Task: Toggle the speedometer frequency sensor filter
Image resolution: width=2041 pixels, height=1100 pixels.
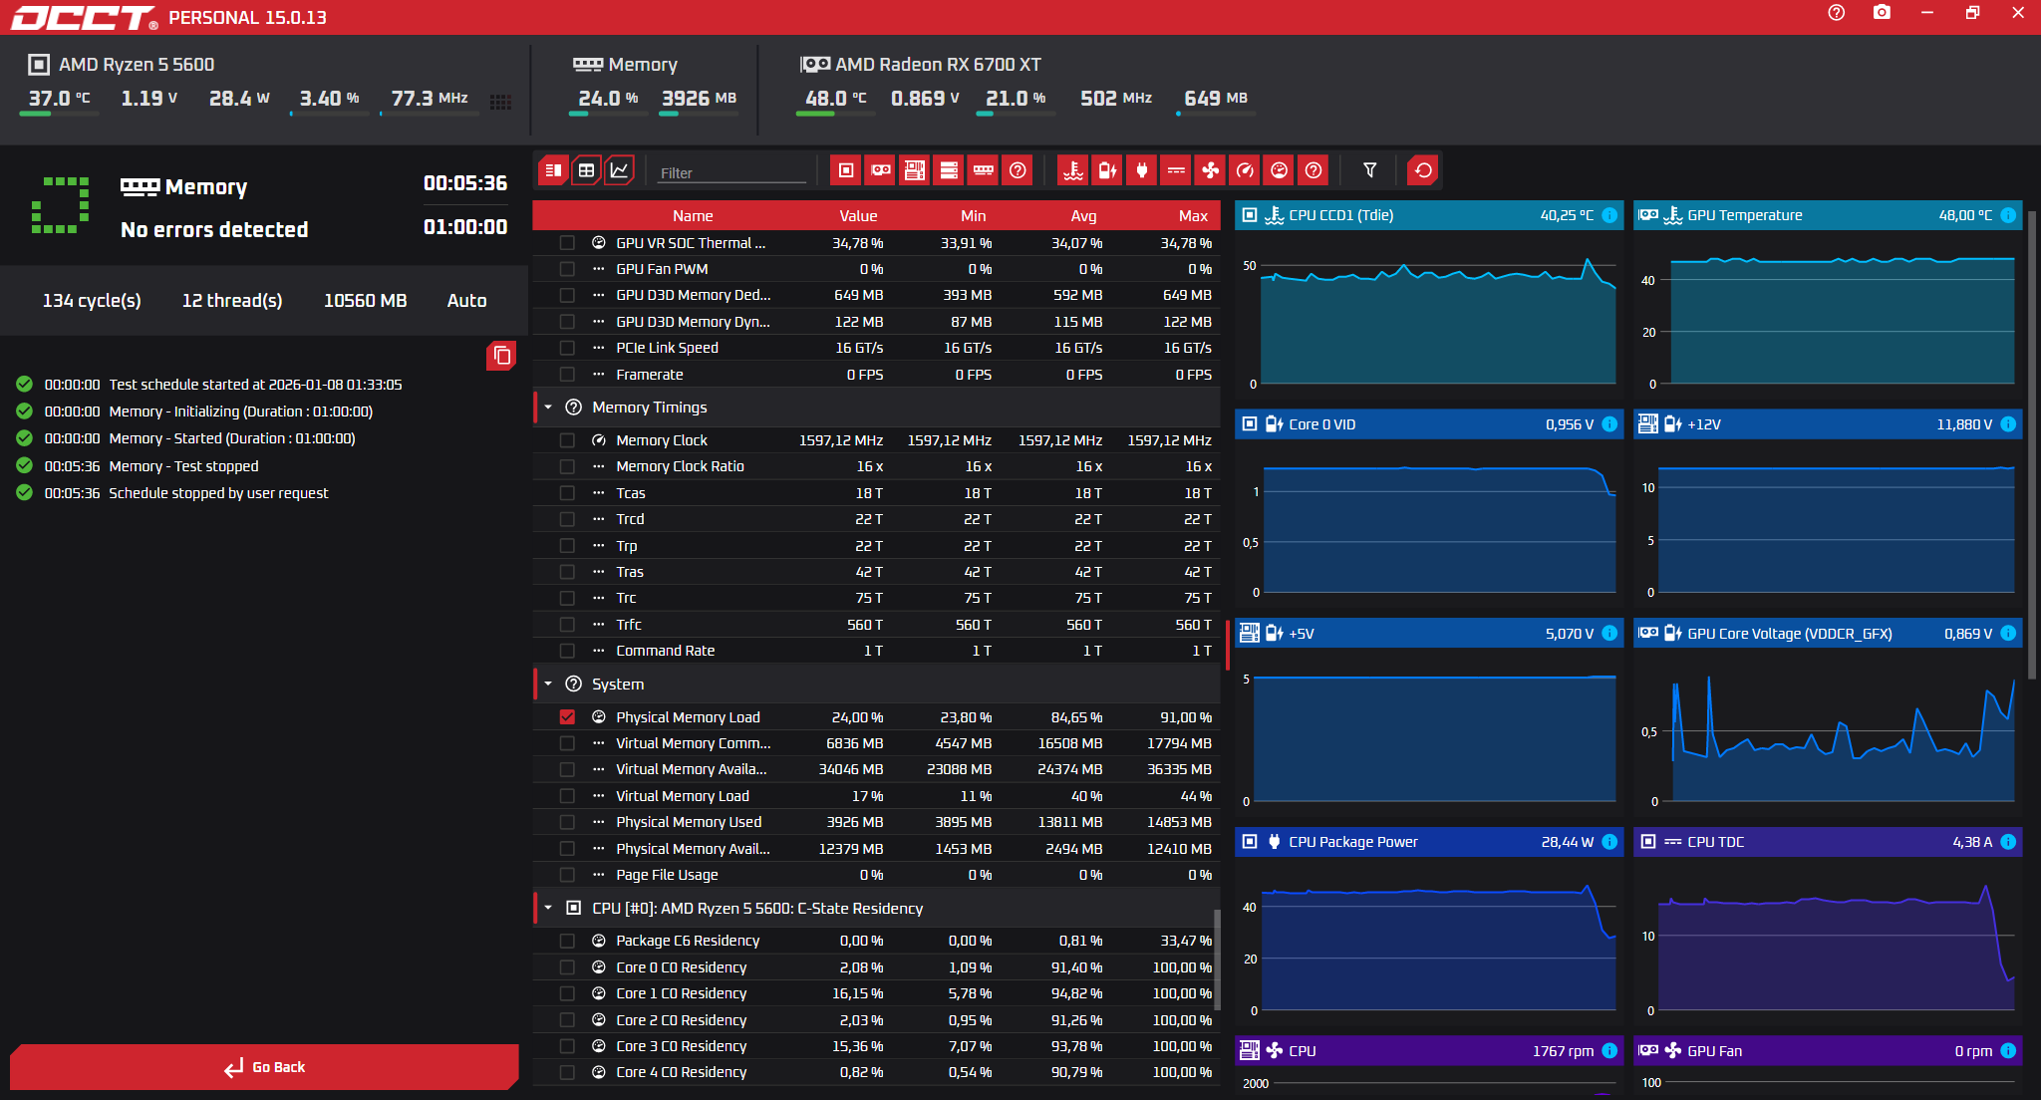Action: pos(1246,170)
